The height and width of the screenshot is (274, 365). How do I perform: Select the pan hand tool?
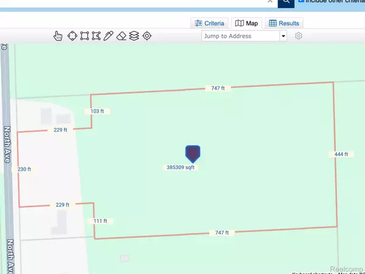click(x=58, y=36)
